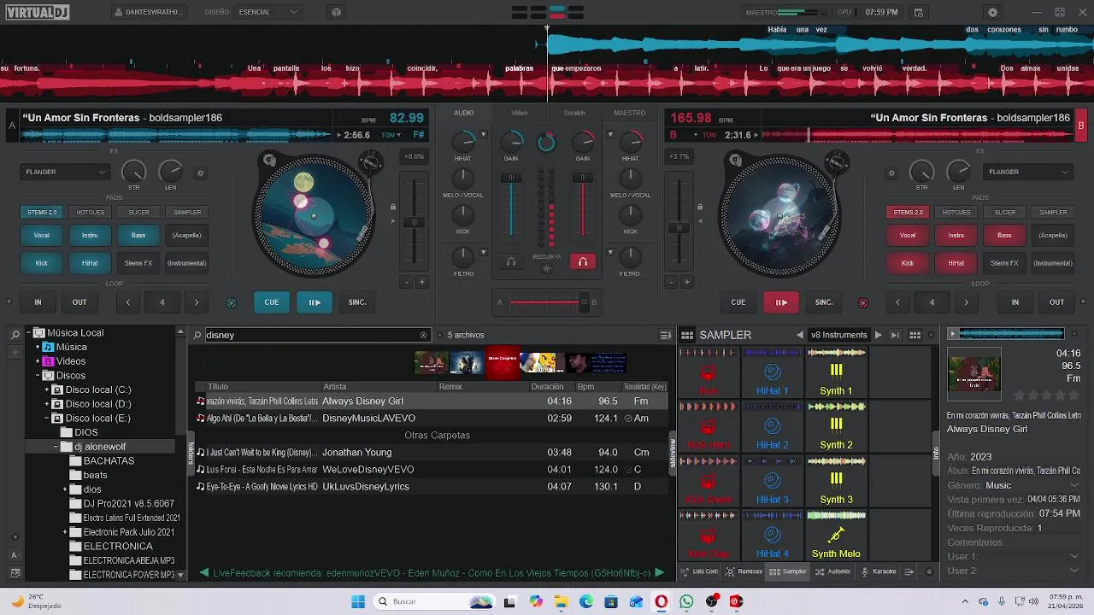Viewport: 1094px width, 615px height.
Task: Expand the Música tree node
Action: click(x=37, y=347)
